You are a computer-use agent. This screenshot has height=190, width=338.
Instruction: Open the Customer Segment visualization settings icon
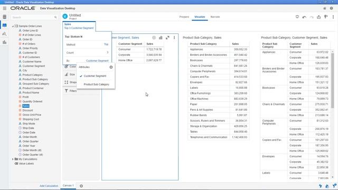154,37
